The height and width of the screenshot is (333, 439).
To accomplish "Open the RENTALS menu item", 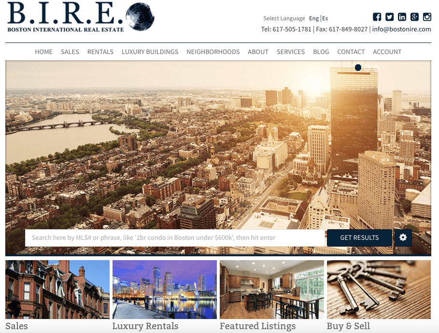I will coord(100,52).
